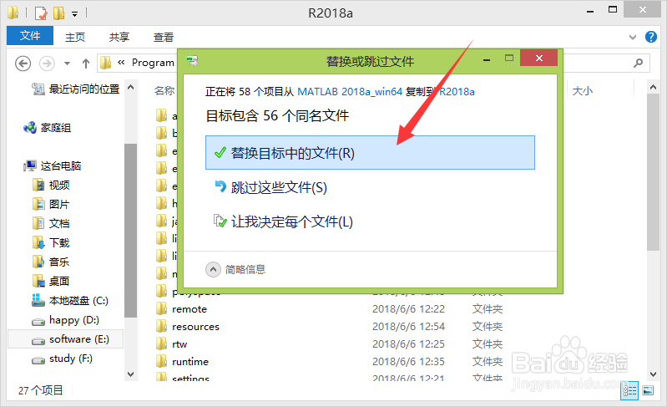Click the search magnifier icon
The width and height of the screenshot is (667, 407).
pyautogui.click(x=638, y=63)
